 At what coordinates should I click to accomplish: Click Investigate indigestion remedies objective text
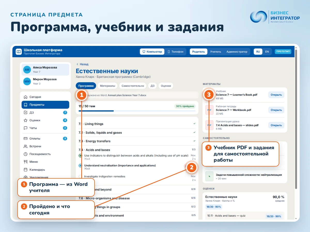[x=105, y=176]
